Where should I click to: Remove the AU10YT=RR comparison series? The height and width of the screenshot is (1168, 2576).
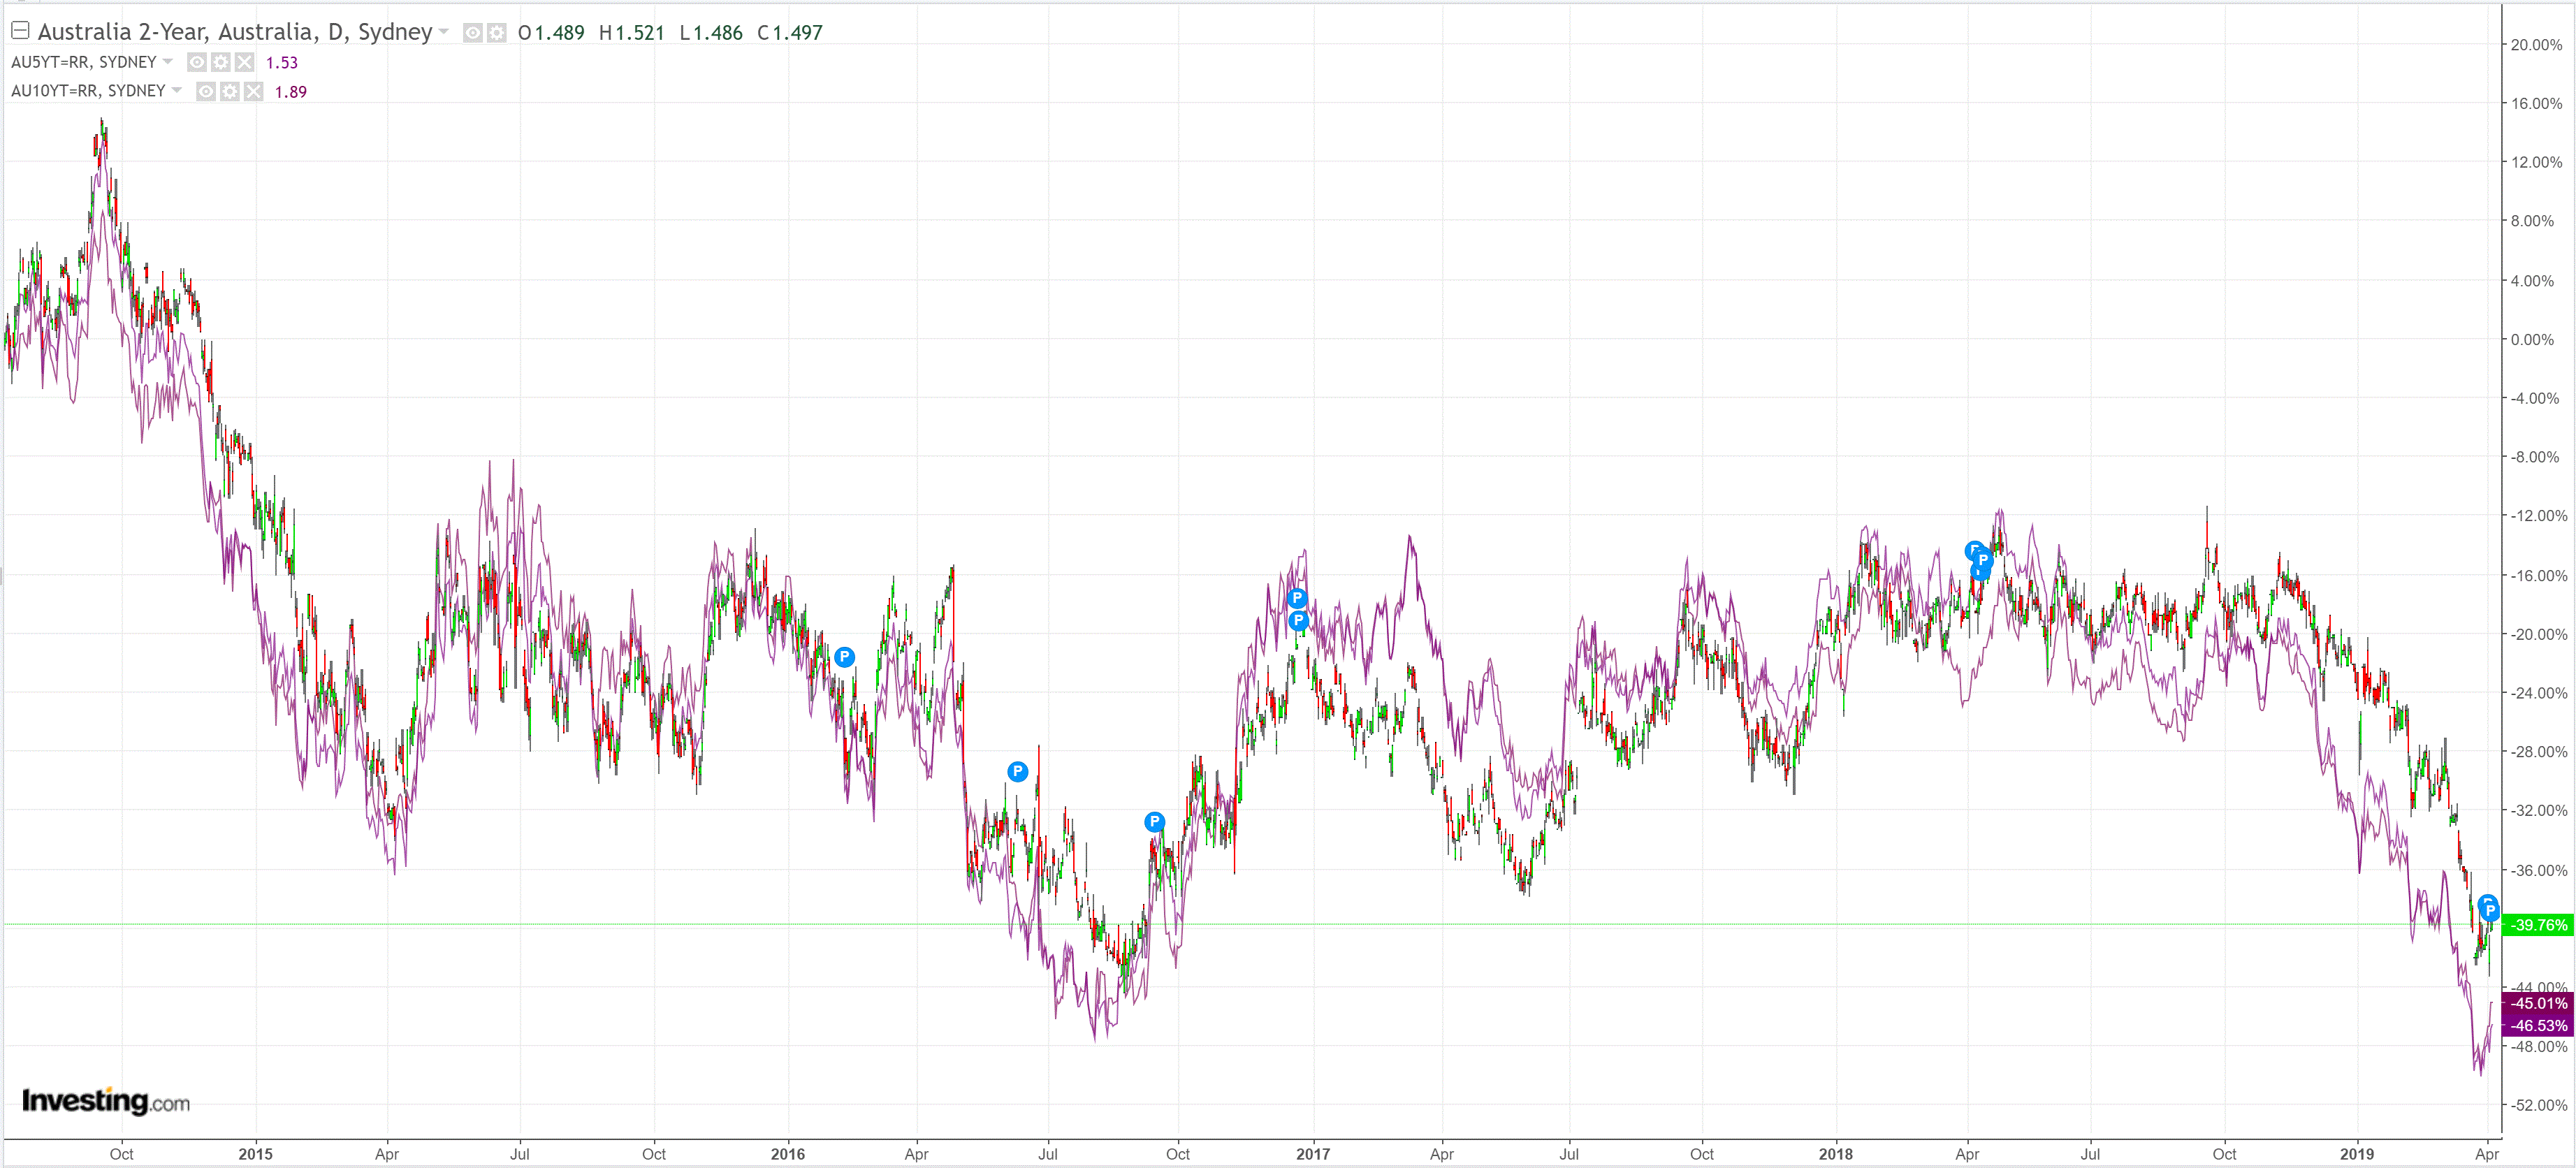coord(254,91)
